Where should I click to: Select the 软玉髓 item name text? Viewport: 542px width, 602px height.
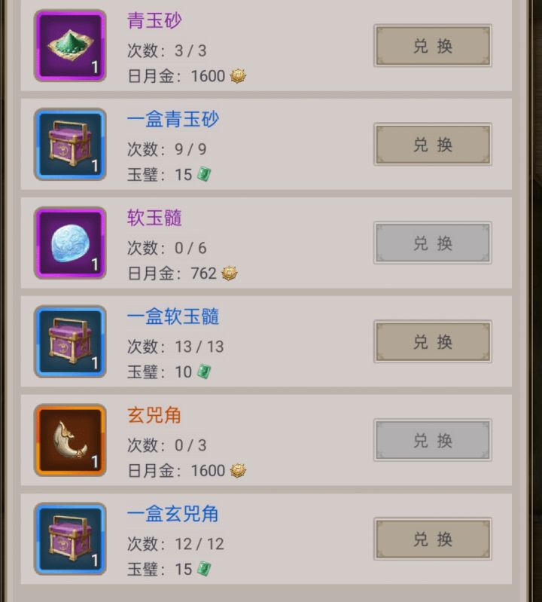click(154, 218)
